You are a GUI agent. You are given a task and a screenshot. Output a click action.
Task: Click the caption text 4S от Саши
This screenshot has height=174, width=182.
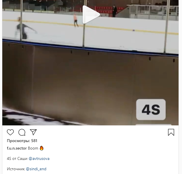(17, 159)
